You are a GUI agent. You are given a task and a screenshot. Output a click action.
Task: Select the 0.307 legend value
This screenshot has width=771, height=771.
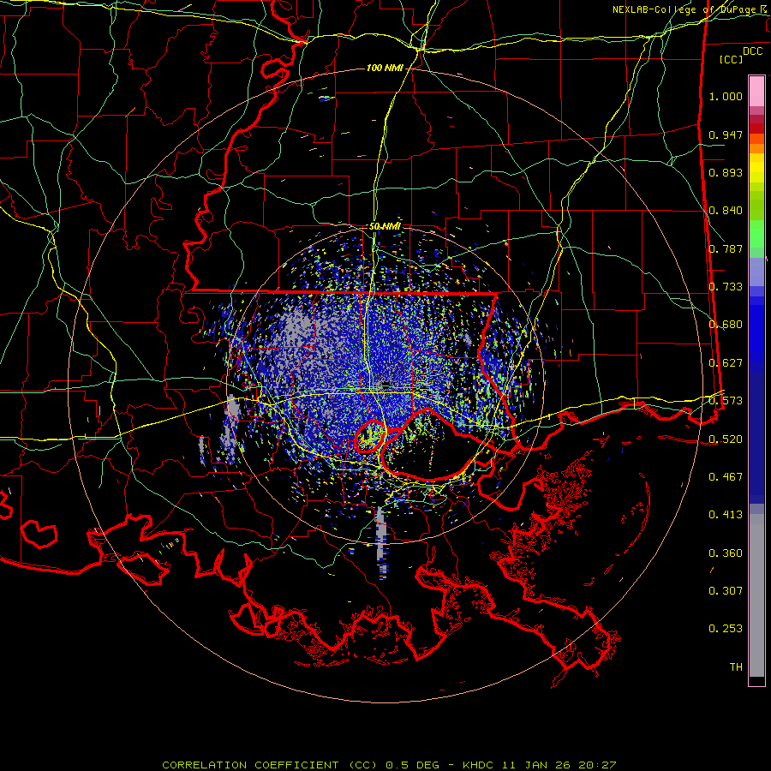click(x=726, y=591)
